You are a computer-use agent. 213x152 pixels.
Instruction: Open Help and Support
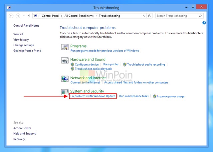point(24,134)
